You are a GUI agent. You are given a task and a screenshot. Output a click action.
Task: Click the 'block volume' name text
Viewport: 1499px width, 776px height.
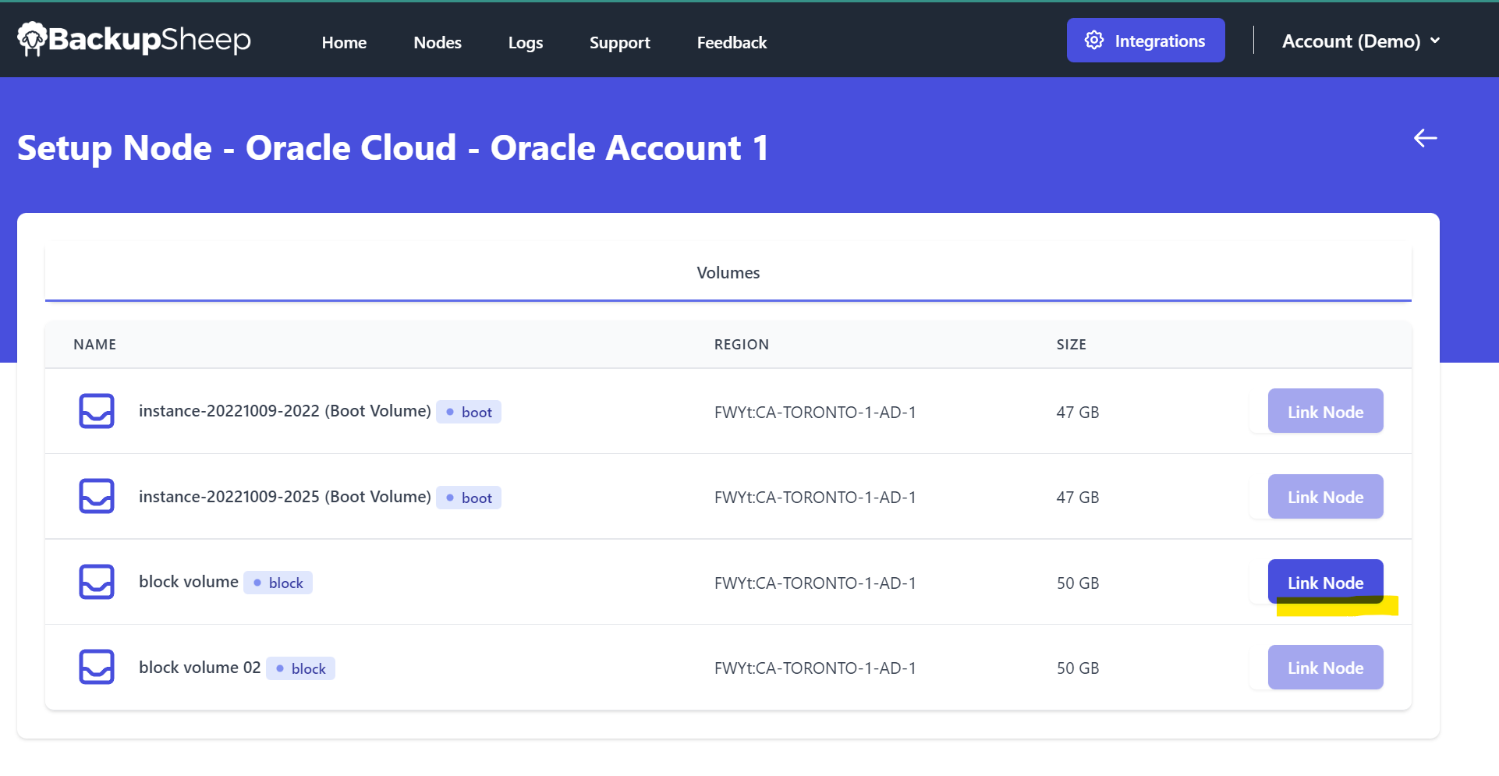tap(189, 582)
